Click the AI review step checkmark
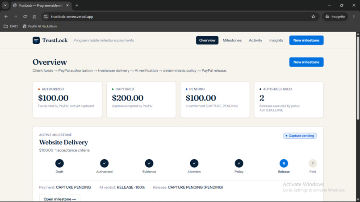Viewport: 360px width, 202px height. point(194,163)
